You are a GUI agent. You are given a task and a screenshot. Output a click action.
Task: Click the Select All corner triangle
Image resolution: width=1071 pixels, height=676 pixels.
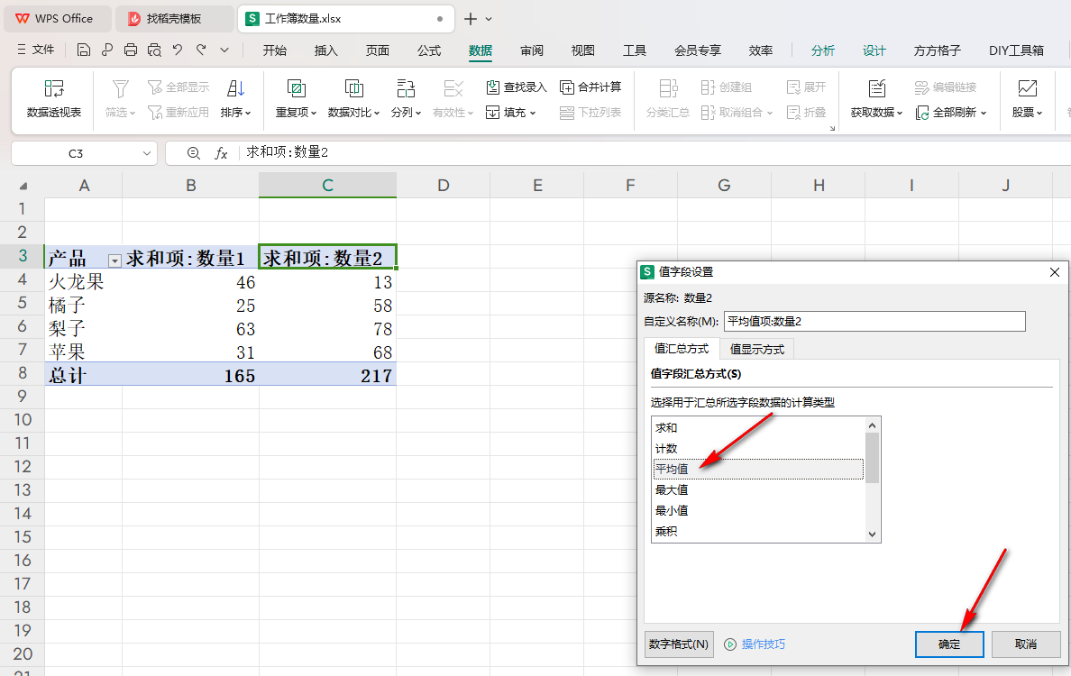pos(23,186)
